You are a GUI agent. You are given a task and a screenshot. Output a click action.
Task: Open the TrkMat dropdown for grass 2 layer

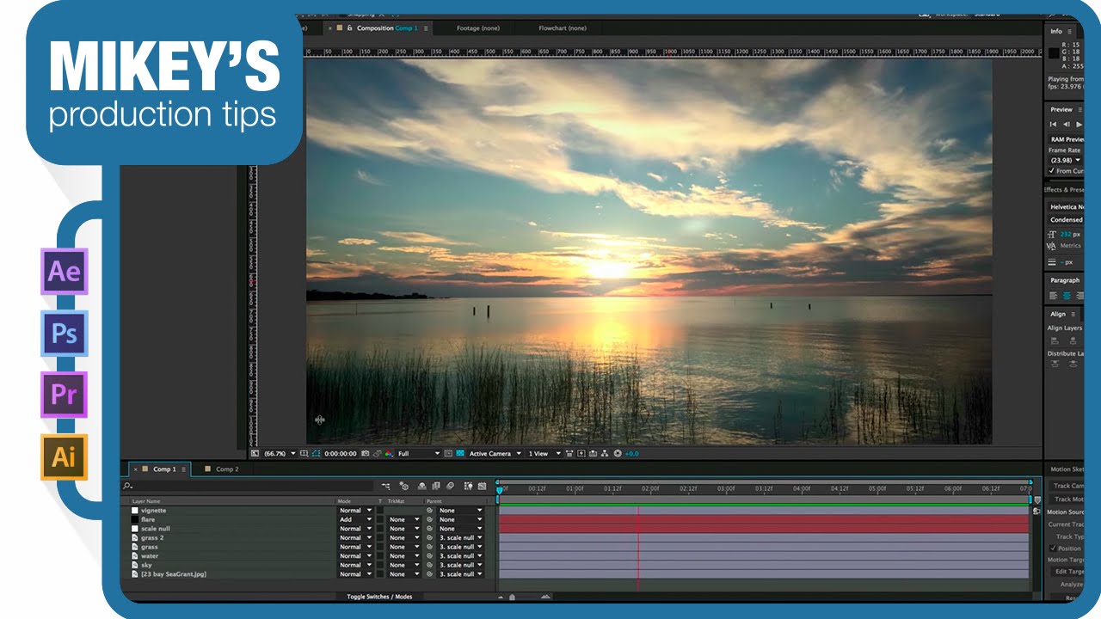click(x=404, y=538)
